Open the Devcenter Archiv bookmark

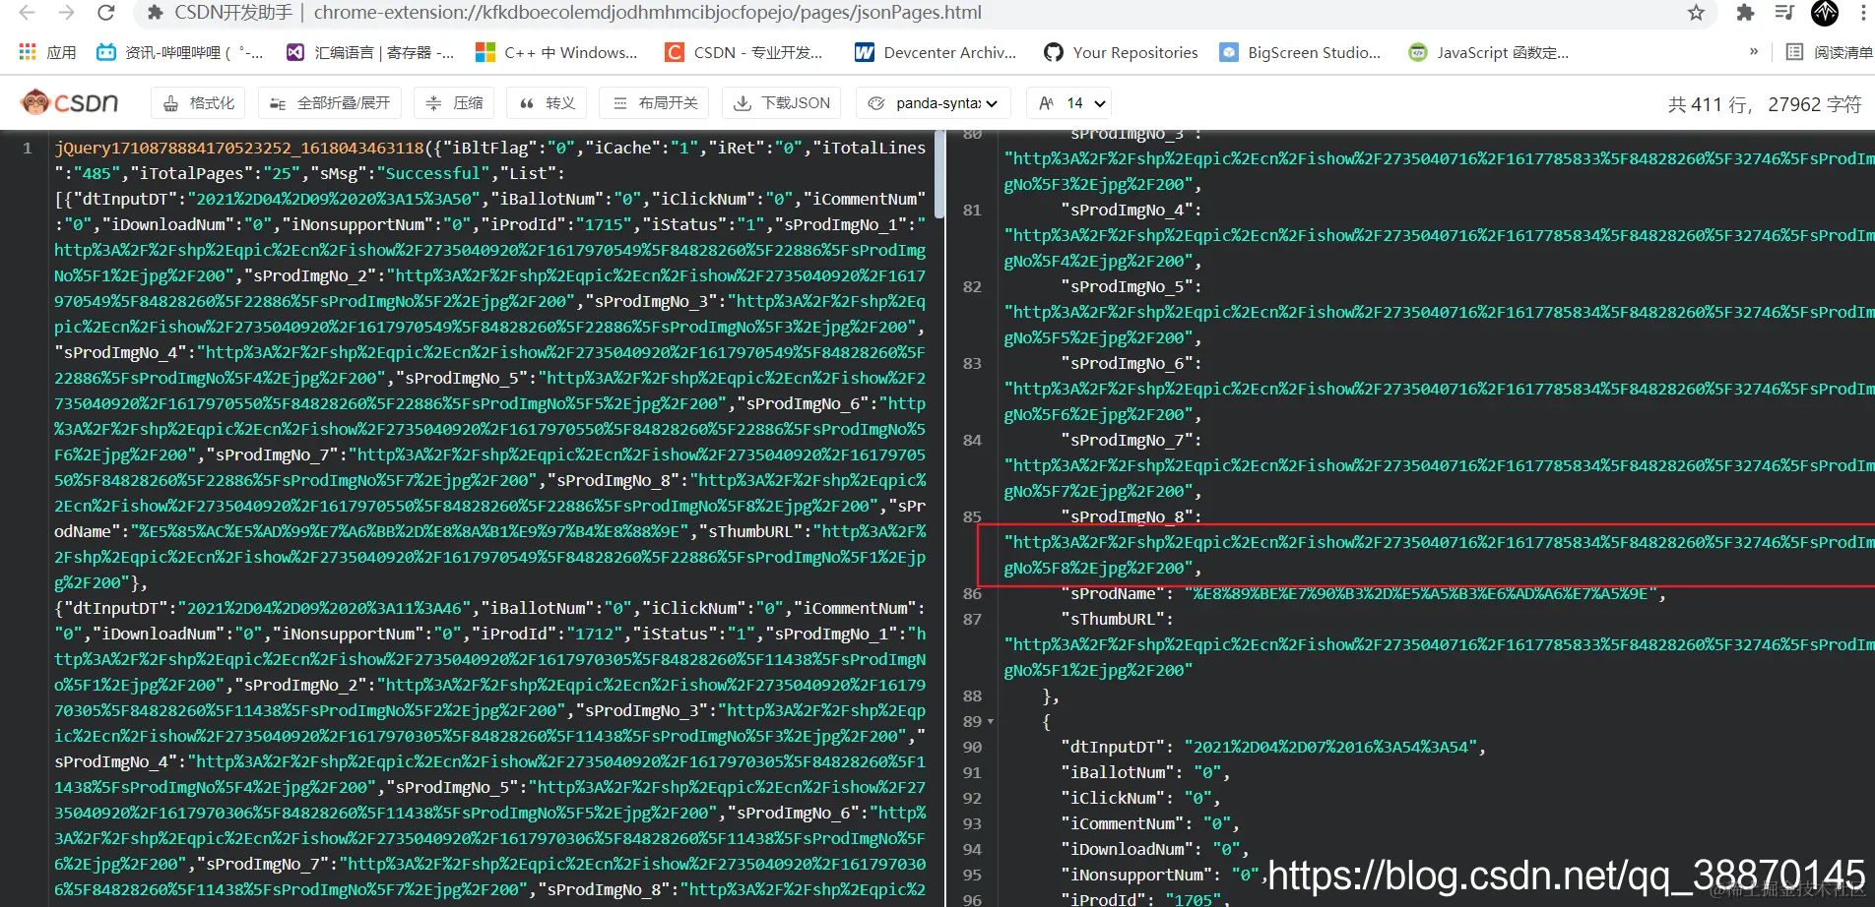point(936,52)
